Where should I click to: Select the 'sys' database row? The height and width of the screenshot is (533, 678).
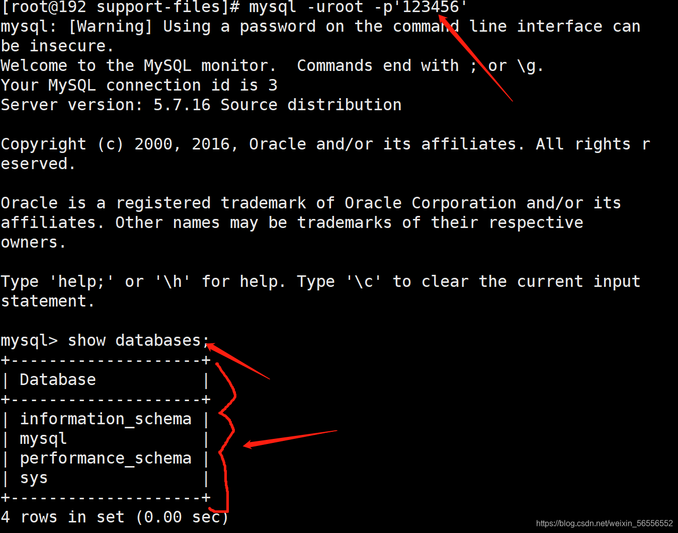pos(106,478)
